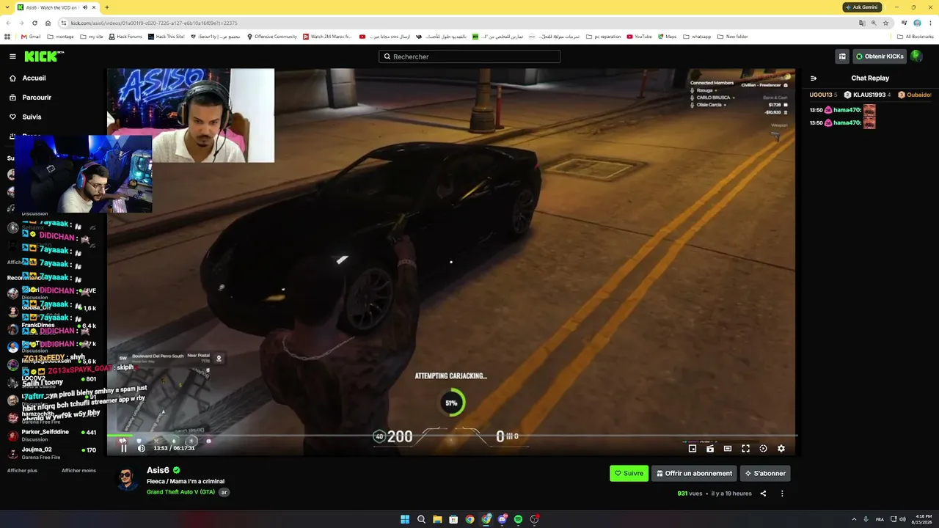This screenshot has height=528, width=939.
Task: Open Asis6 channel avatar
Action: coord(128,480)
